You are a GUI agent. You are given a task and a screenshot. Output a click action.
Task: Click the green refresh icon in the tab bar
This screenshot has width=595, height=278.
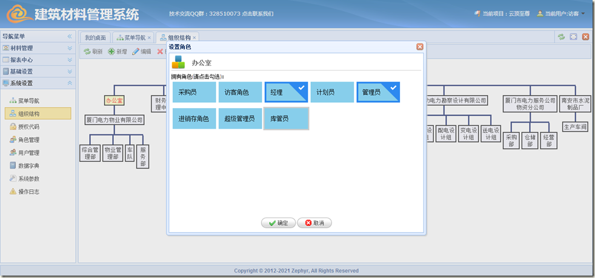click(x=561, y=37)
